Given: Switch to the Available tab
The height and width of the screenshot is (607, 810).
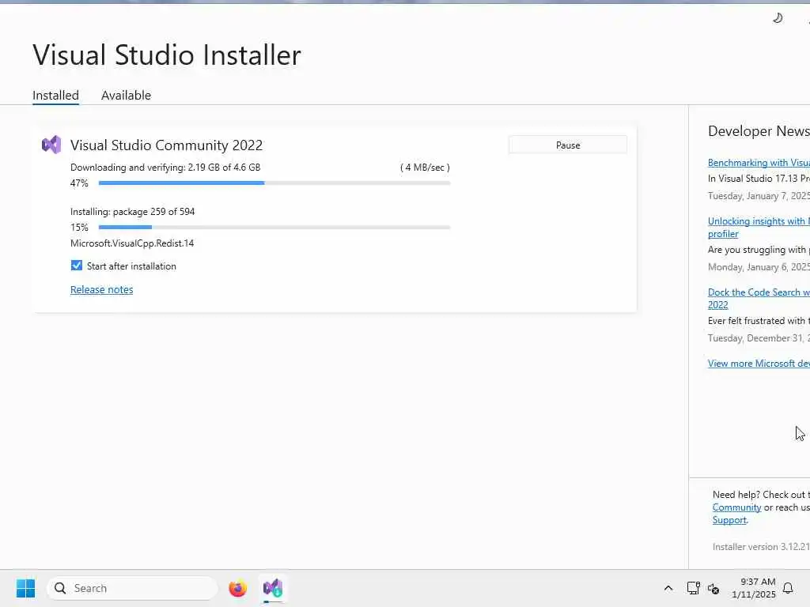Looking at the screenshot, I should [126, 96].
